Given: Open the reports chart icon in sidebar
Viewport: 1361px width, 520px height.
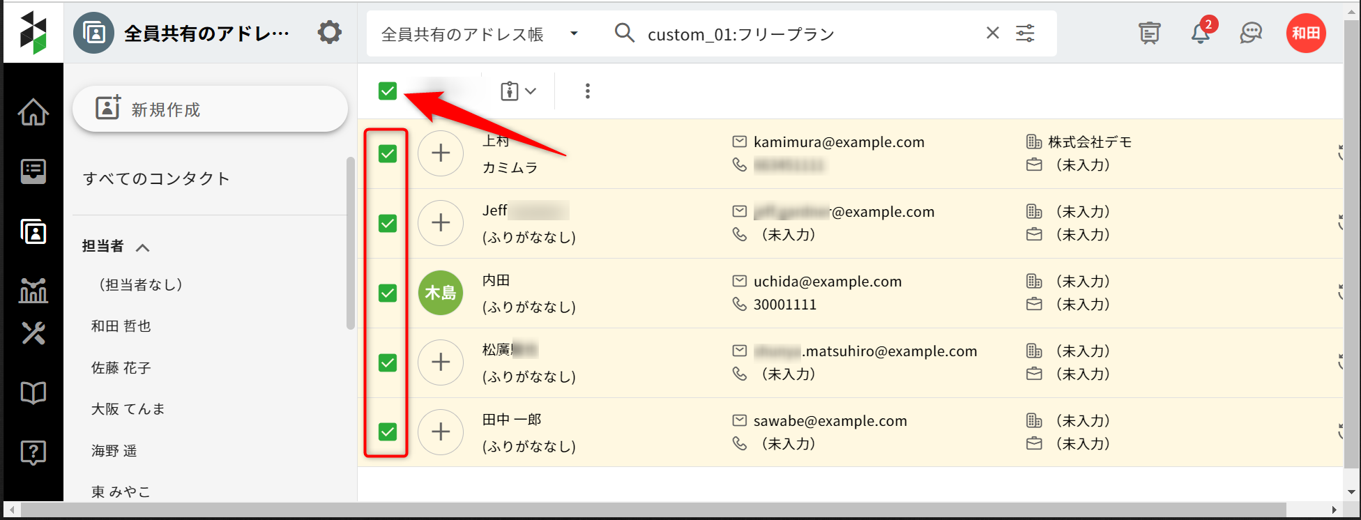Looking at the screenshot, I should [33, 290].
